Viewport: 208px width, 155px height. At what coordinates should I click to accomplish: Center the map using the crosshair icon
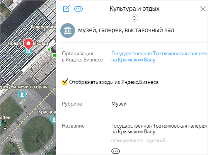point(134,18)
